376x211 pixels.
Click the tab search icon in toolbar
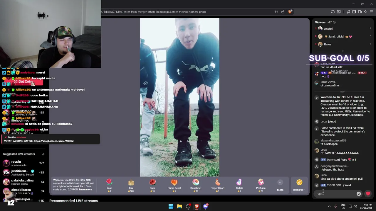click(x=339, y=12)
